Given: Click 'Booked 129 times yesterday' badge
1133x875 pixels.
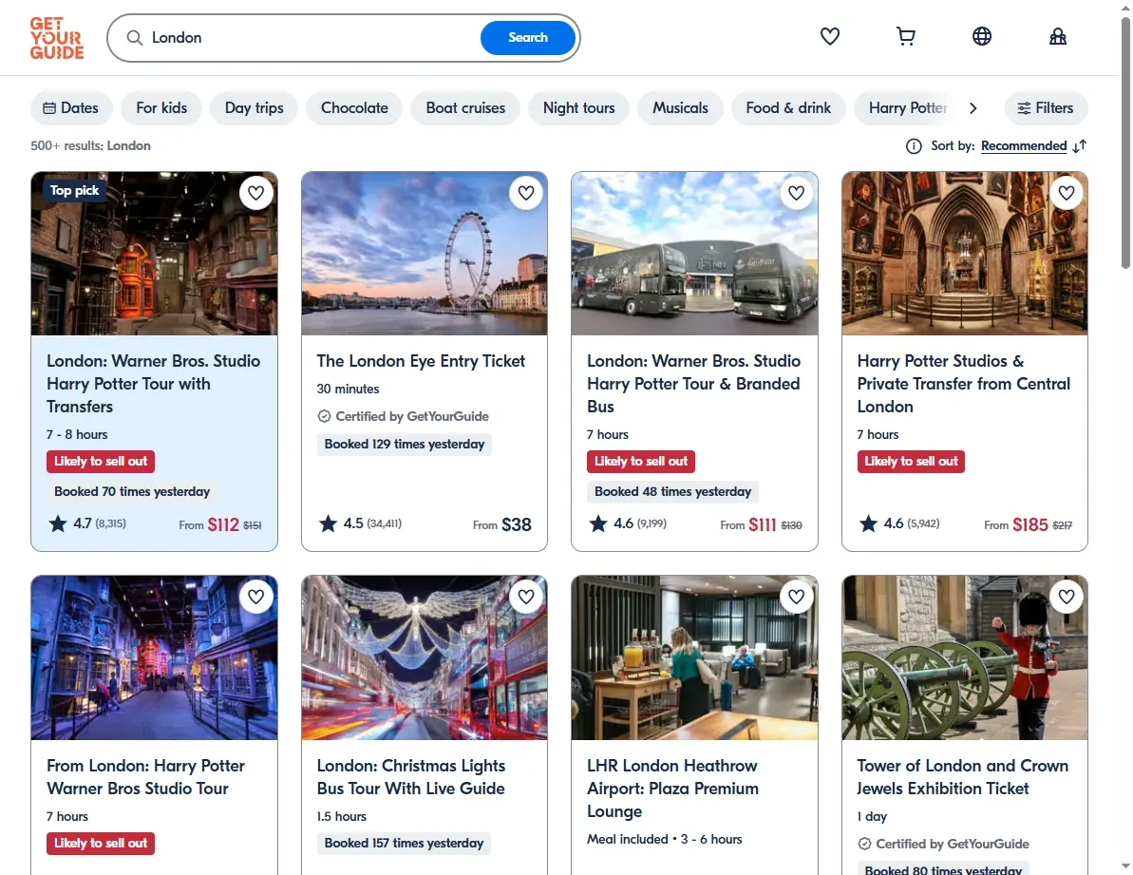Looking at the screenshot, I should (405, 445).
